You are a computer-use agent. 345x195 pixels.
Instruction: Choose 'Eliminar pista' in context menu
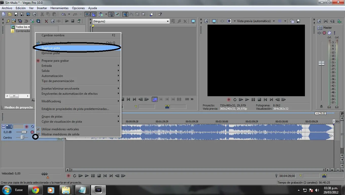pyautogui.click(x=78, y=53)
